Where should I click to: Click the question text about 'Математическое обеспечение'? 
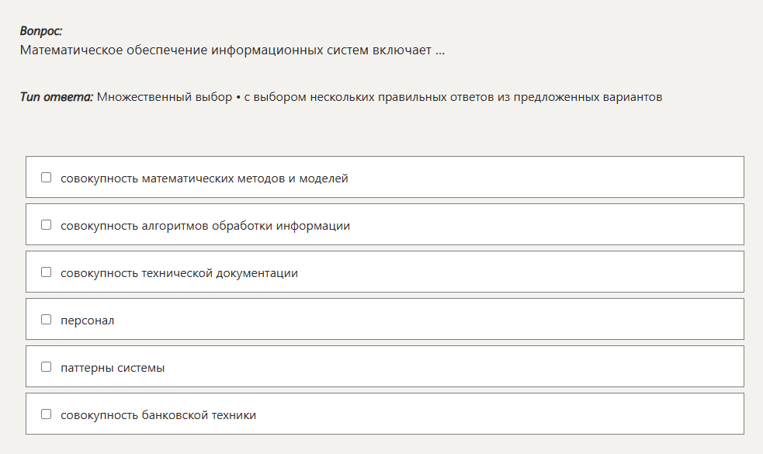coord(232,50)
